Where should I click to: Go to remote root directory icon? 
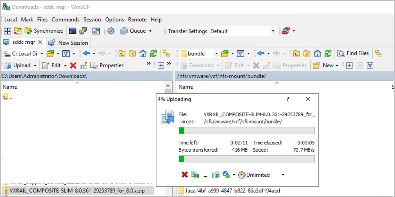pos(307,54)
